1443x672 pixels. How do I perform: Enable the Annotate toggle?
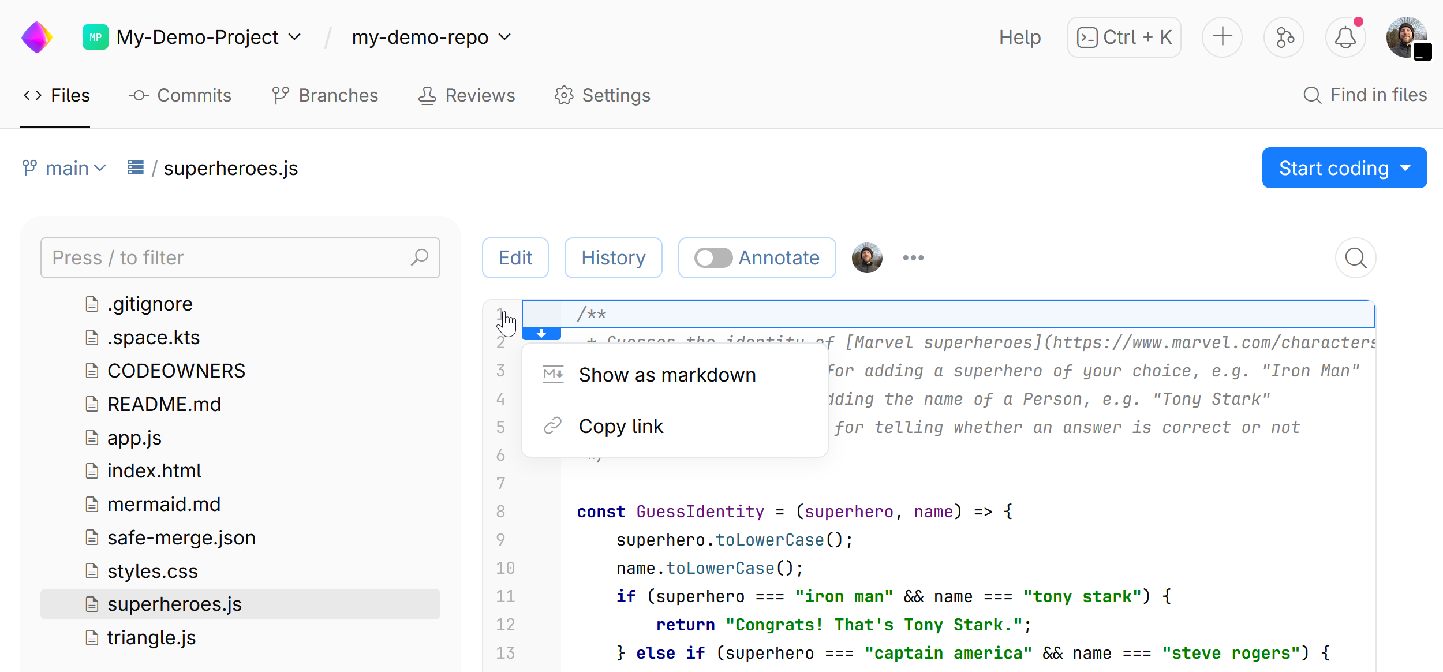pos(713,258)
